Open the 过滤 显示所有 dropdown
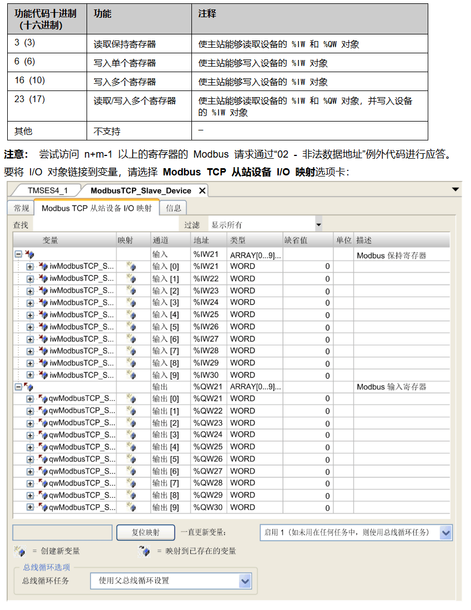Viewport: 471px width, 610px height. (x=318, y=225)
